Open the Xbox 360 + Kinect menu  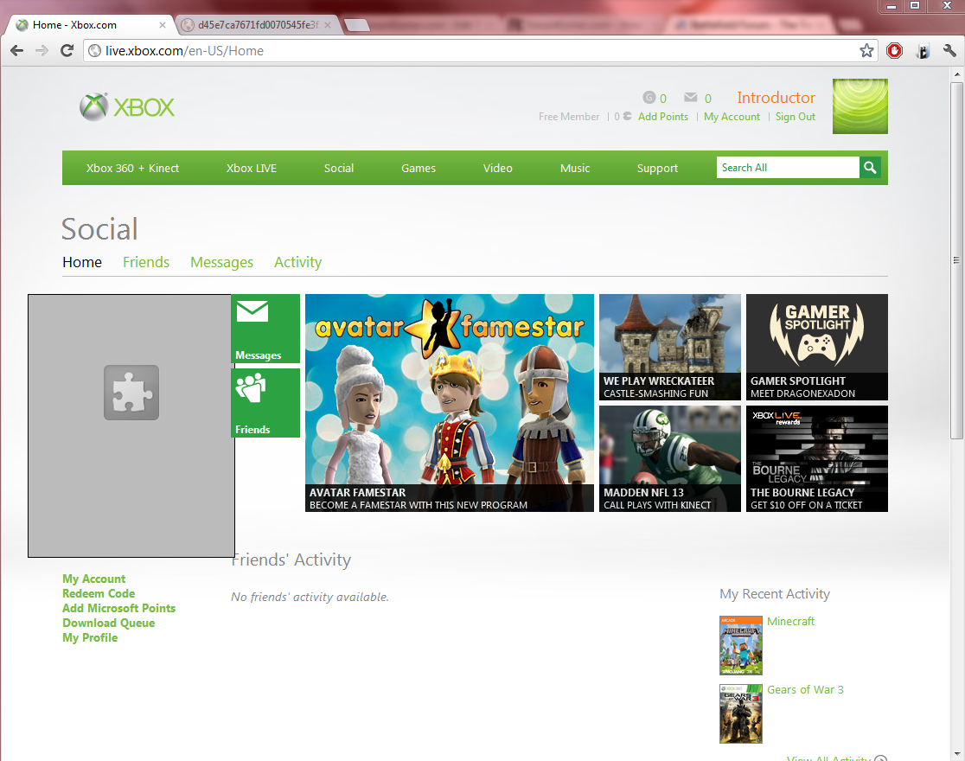132,168
